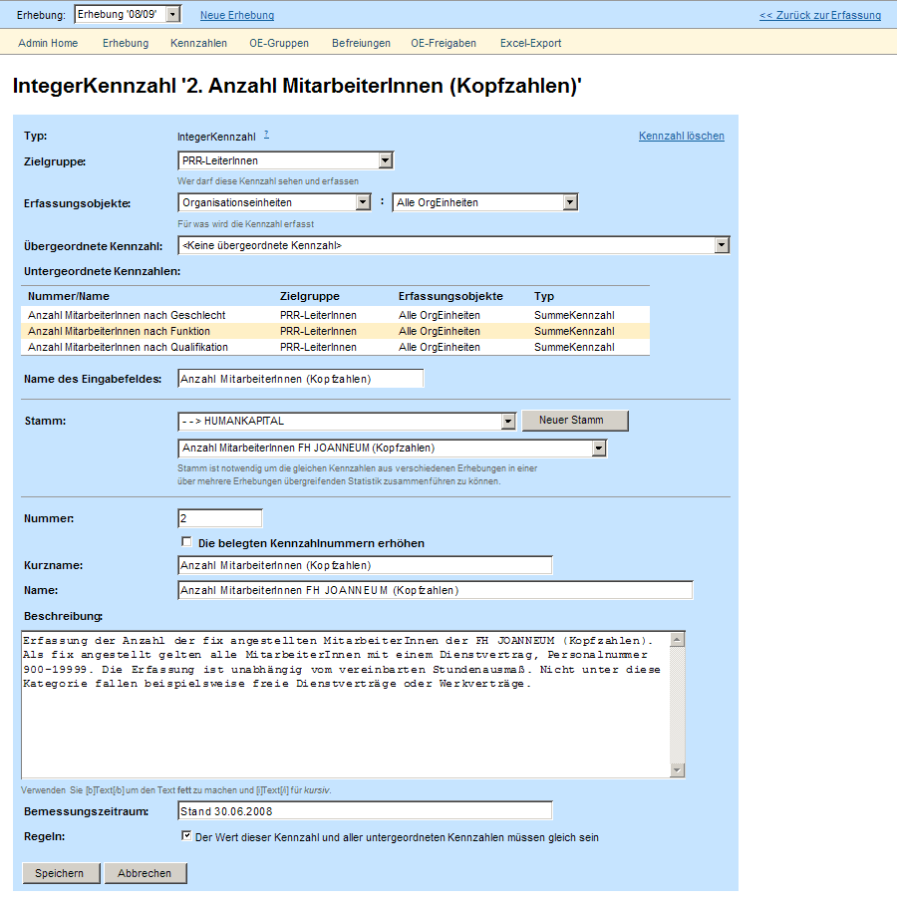The width and height of the screenshot is (897, 907).
Task: Click into the Bemessungszeitraum input field
Action: pyautogui.click(x=365, y=811)
